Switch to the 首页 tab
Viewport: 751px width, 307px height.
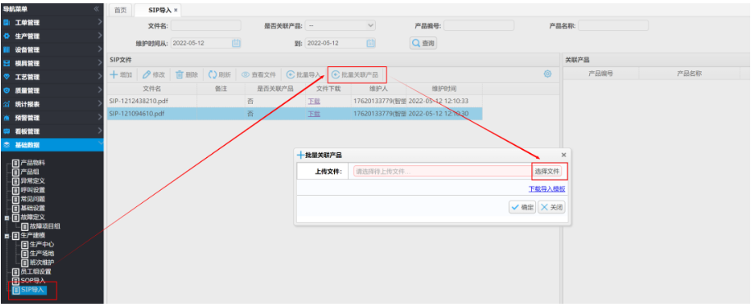121,10
